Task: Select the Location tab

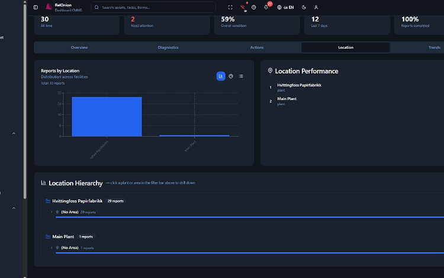Action: coord(346,47)
